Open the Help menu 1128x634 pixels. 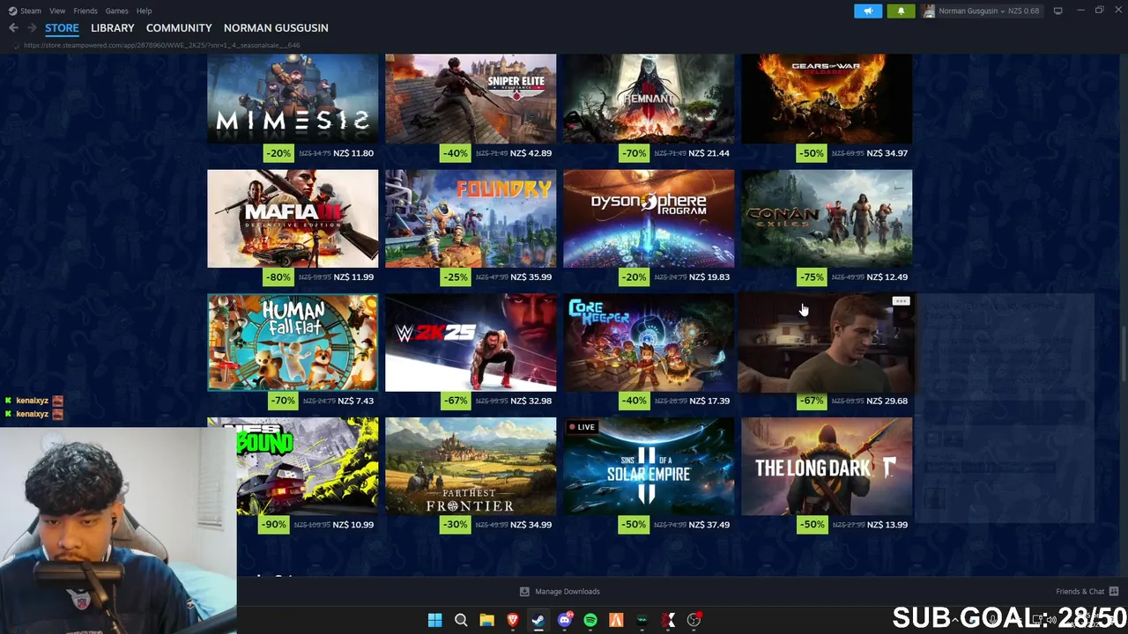[144, 11]
